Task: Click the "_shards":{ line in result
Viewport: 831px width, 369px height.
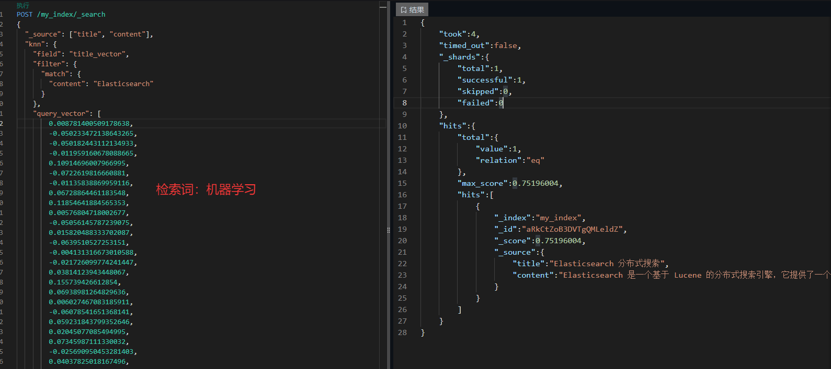Action: (x=464, y=57)
